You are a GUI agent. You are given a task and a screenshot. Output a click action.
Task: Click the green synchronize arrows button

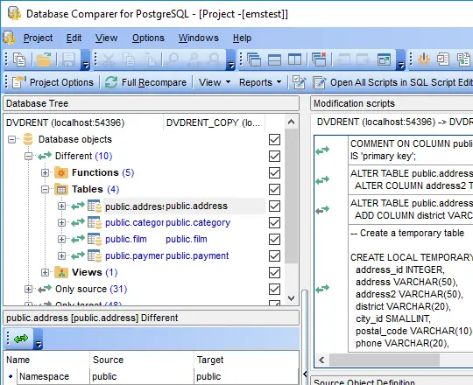pos(21,339)
